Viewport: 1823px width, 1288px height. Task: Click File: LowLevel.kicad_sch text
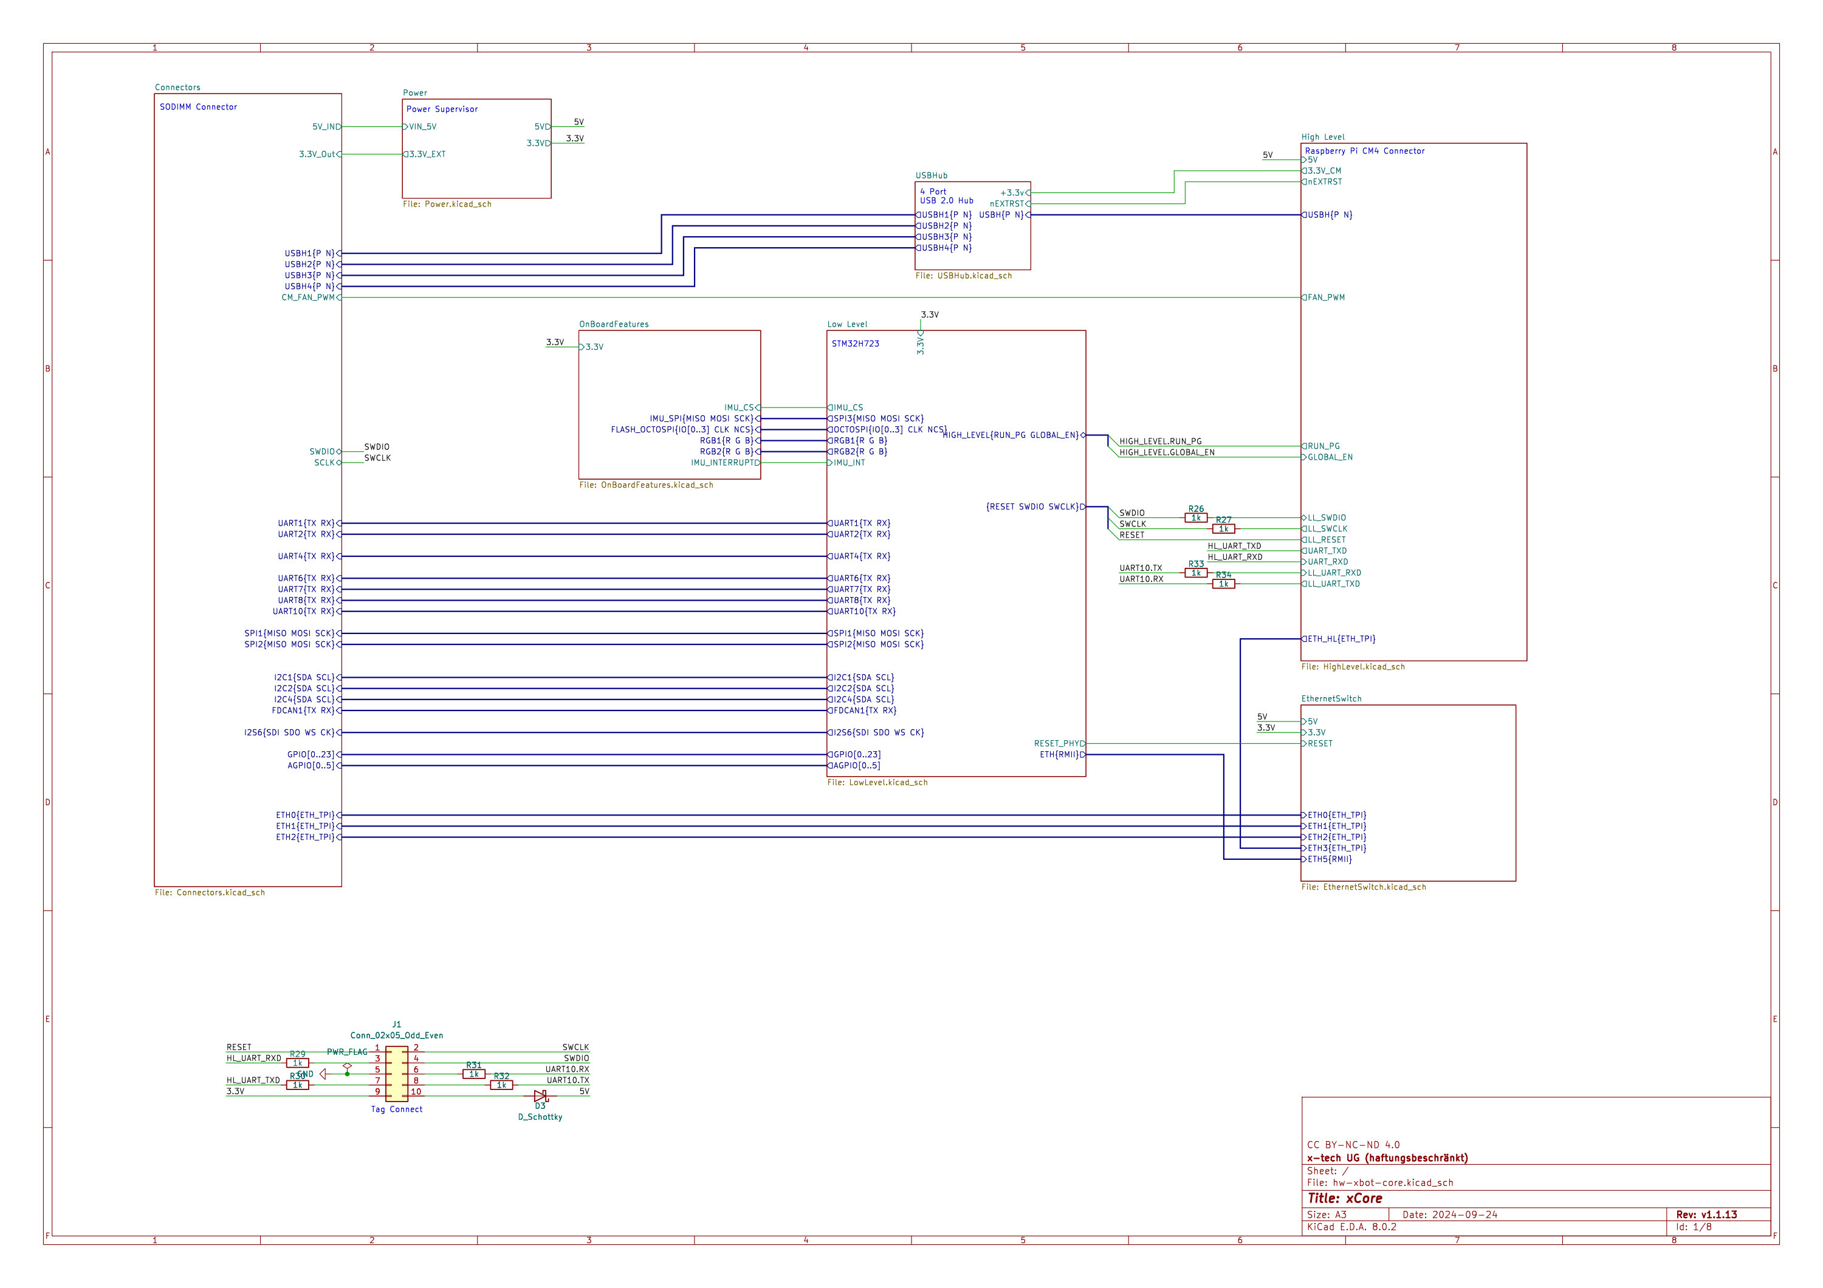[877, 783]
